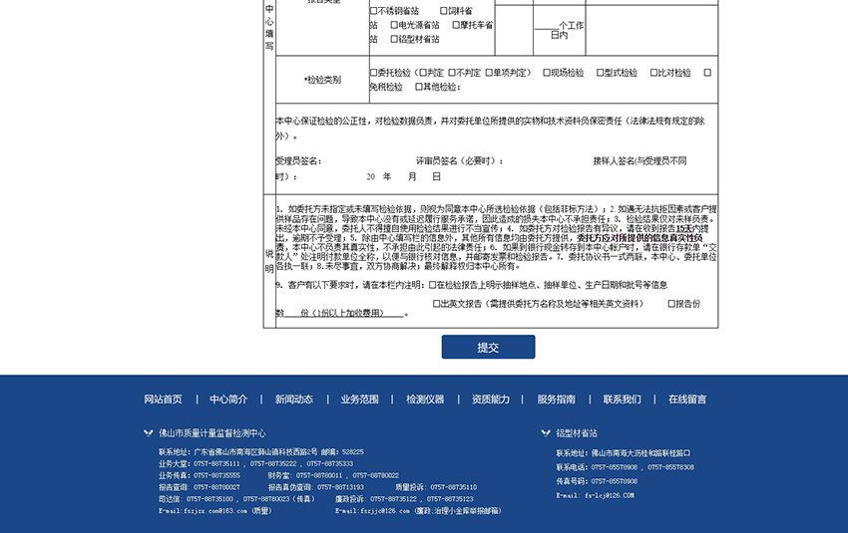The image size is (848, 533).
Task: Check the 免税检验 checkbox
Action: click(x=707, y=73)
